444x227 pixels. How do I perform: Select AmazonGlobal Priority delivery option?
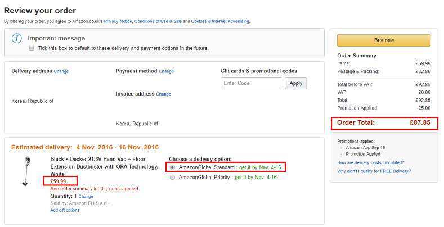tap(172, 178)
